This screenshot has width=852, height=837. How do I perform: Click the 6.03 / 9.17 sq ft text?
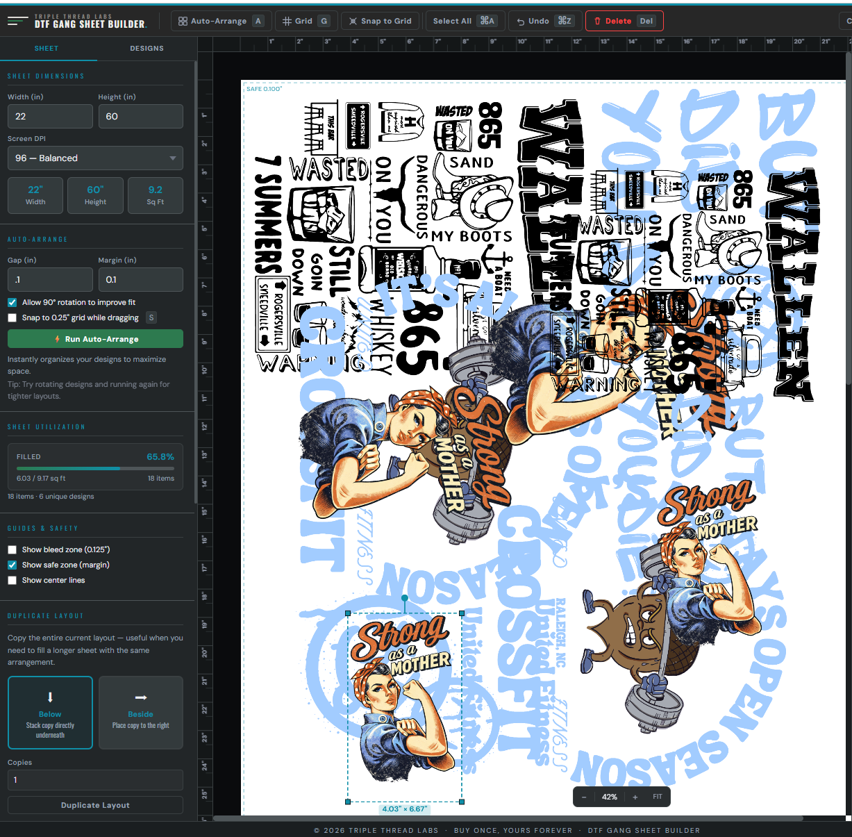(41, 478)
